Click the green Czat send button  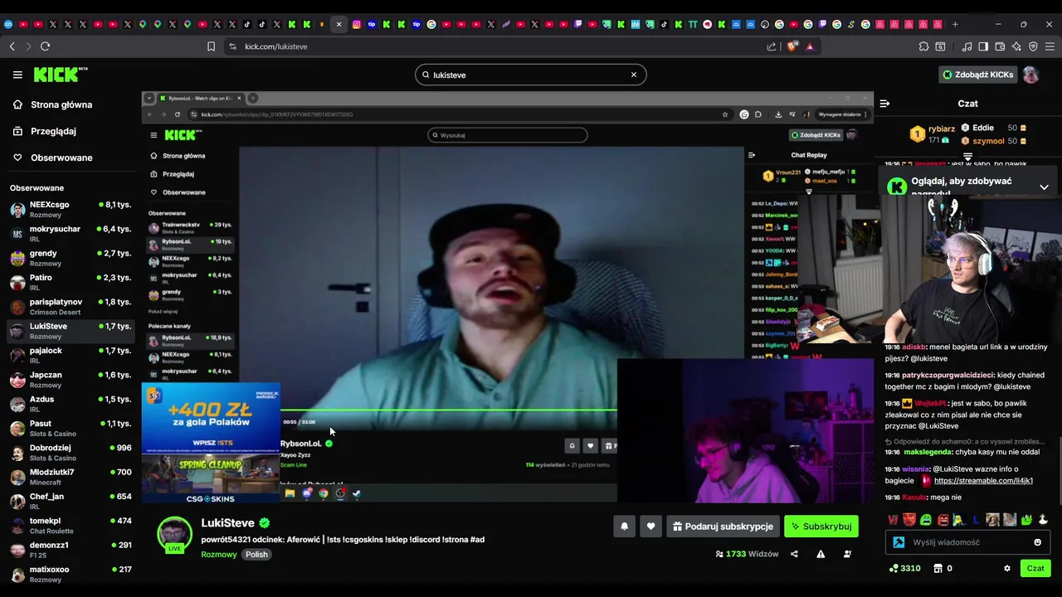(1035, 569)
